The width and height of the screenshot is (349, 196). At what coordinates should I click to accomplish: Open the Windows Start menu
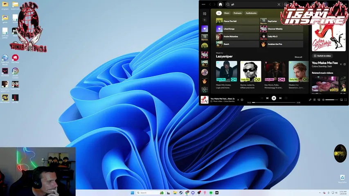pos(132,193)
